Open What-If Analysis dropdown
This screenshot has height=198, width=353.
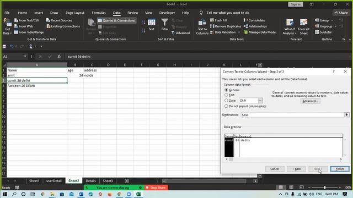(x=290, y=27)
